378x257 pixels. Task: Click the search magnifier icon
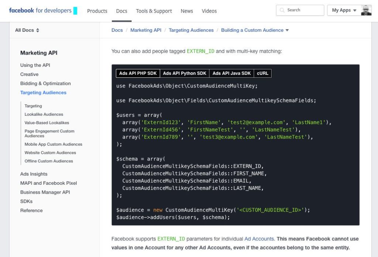[282, 10]
